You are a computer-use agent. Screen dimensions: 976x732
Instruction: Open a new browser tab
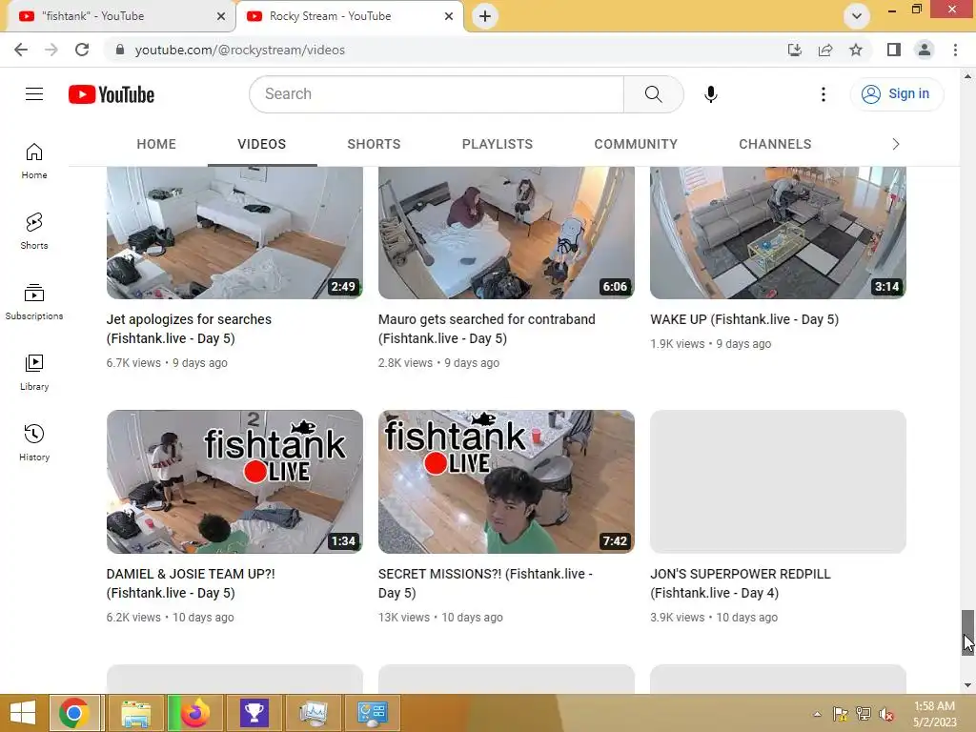(485, 16)
